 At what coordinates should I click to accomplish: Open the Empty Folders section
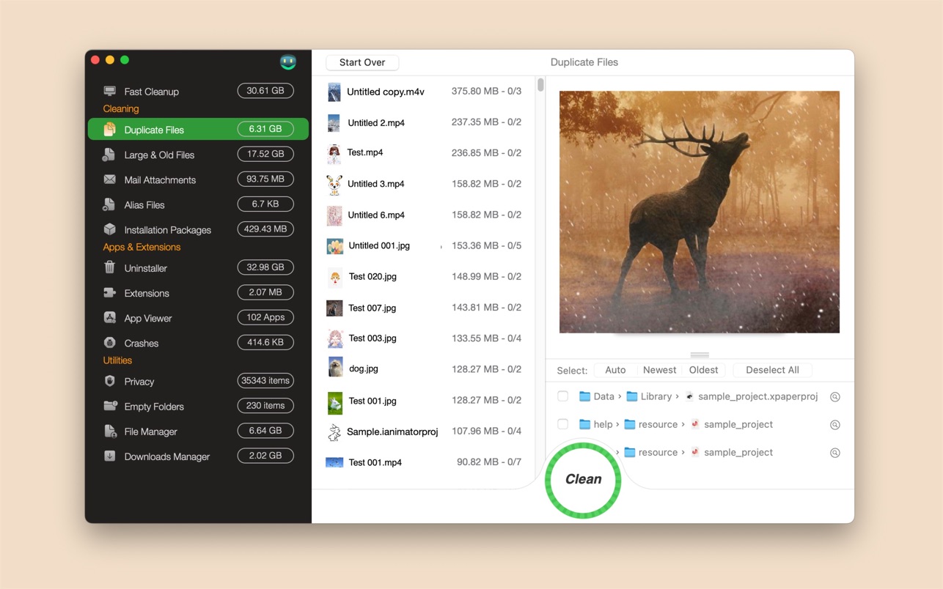click(154, 407)
